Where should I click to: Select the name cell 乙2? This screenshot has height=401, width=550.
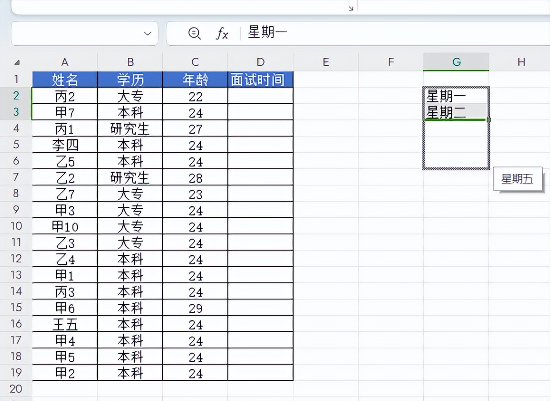tap(65, 177)
